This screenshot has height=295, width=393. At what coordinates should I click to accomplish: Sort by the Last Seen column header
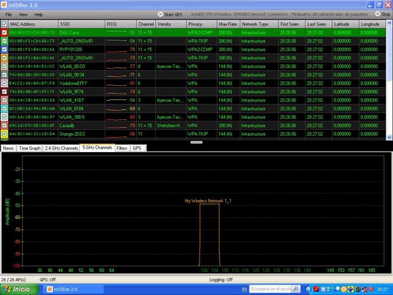[319, 24]
